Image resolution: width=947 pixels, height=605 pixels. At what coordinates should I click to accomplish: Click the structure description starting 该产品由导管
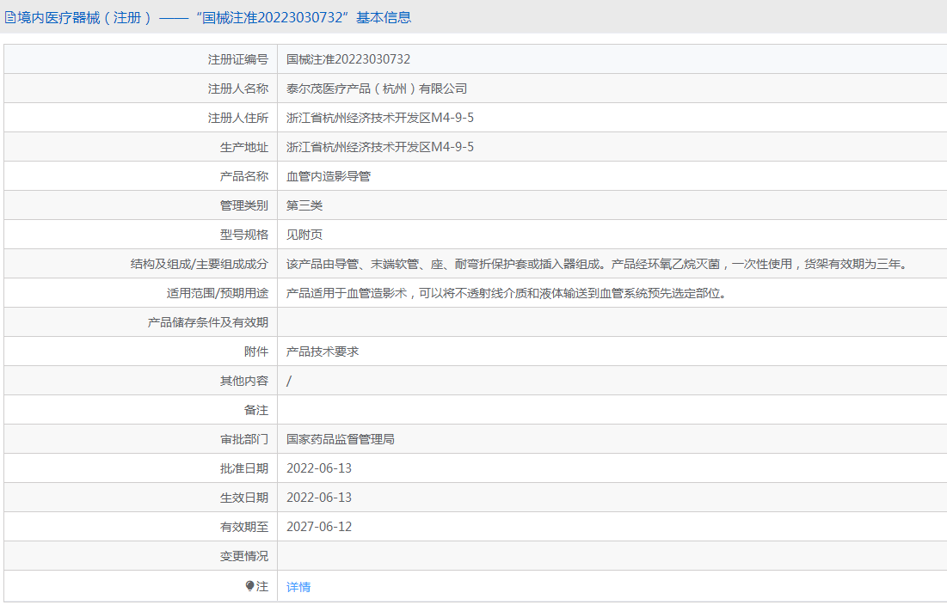598,264
